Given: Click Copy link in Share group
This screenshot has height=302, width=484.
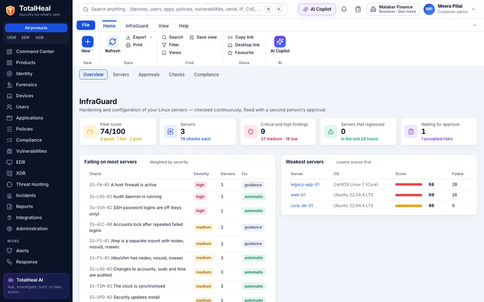Looking at the screenshot, I should point(241,37).
